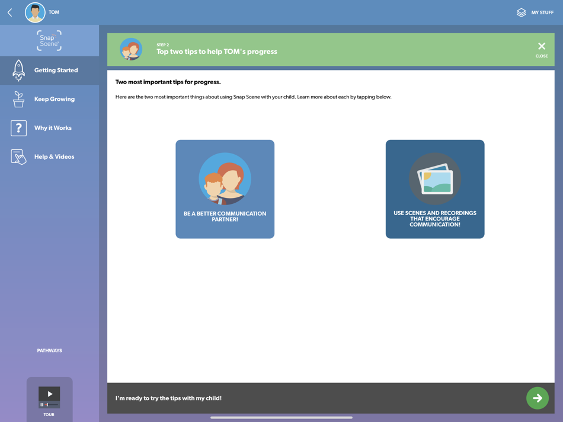Open Be a Better Communication Partner tile
Screen dimensions: 563x422
tap(225, 189)
